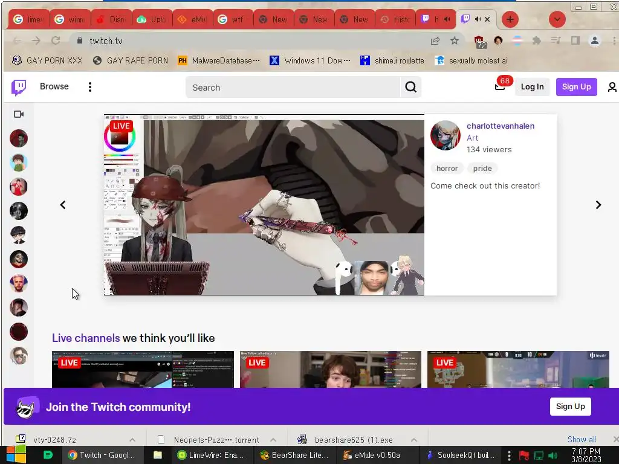Open a new browser tab
The image size is (619, 464).
coord(510,19)
